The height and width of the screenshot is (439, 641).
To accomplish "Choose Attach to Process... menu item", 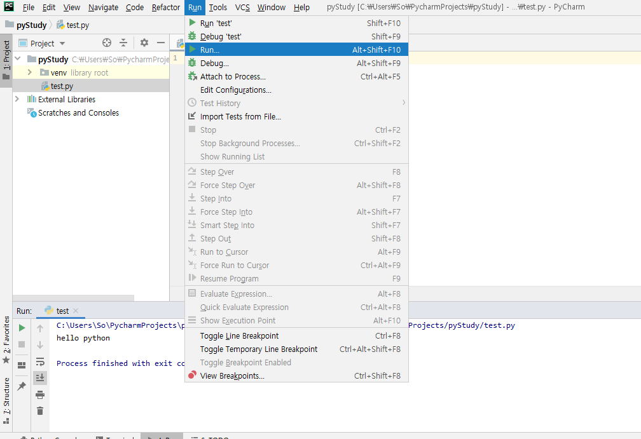I will (296, 77).
